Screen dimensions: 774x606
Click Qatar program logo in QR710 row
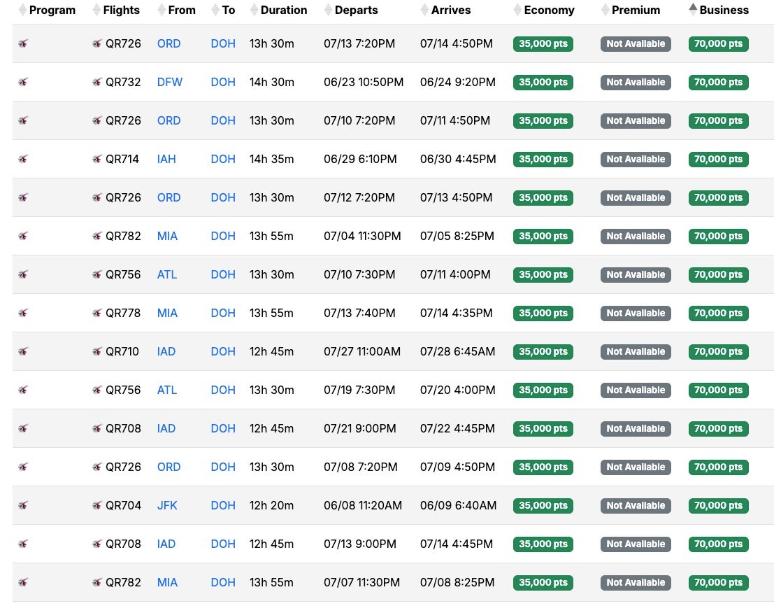click(24, 351)
